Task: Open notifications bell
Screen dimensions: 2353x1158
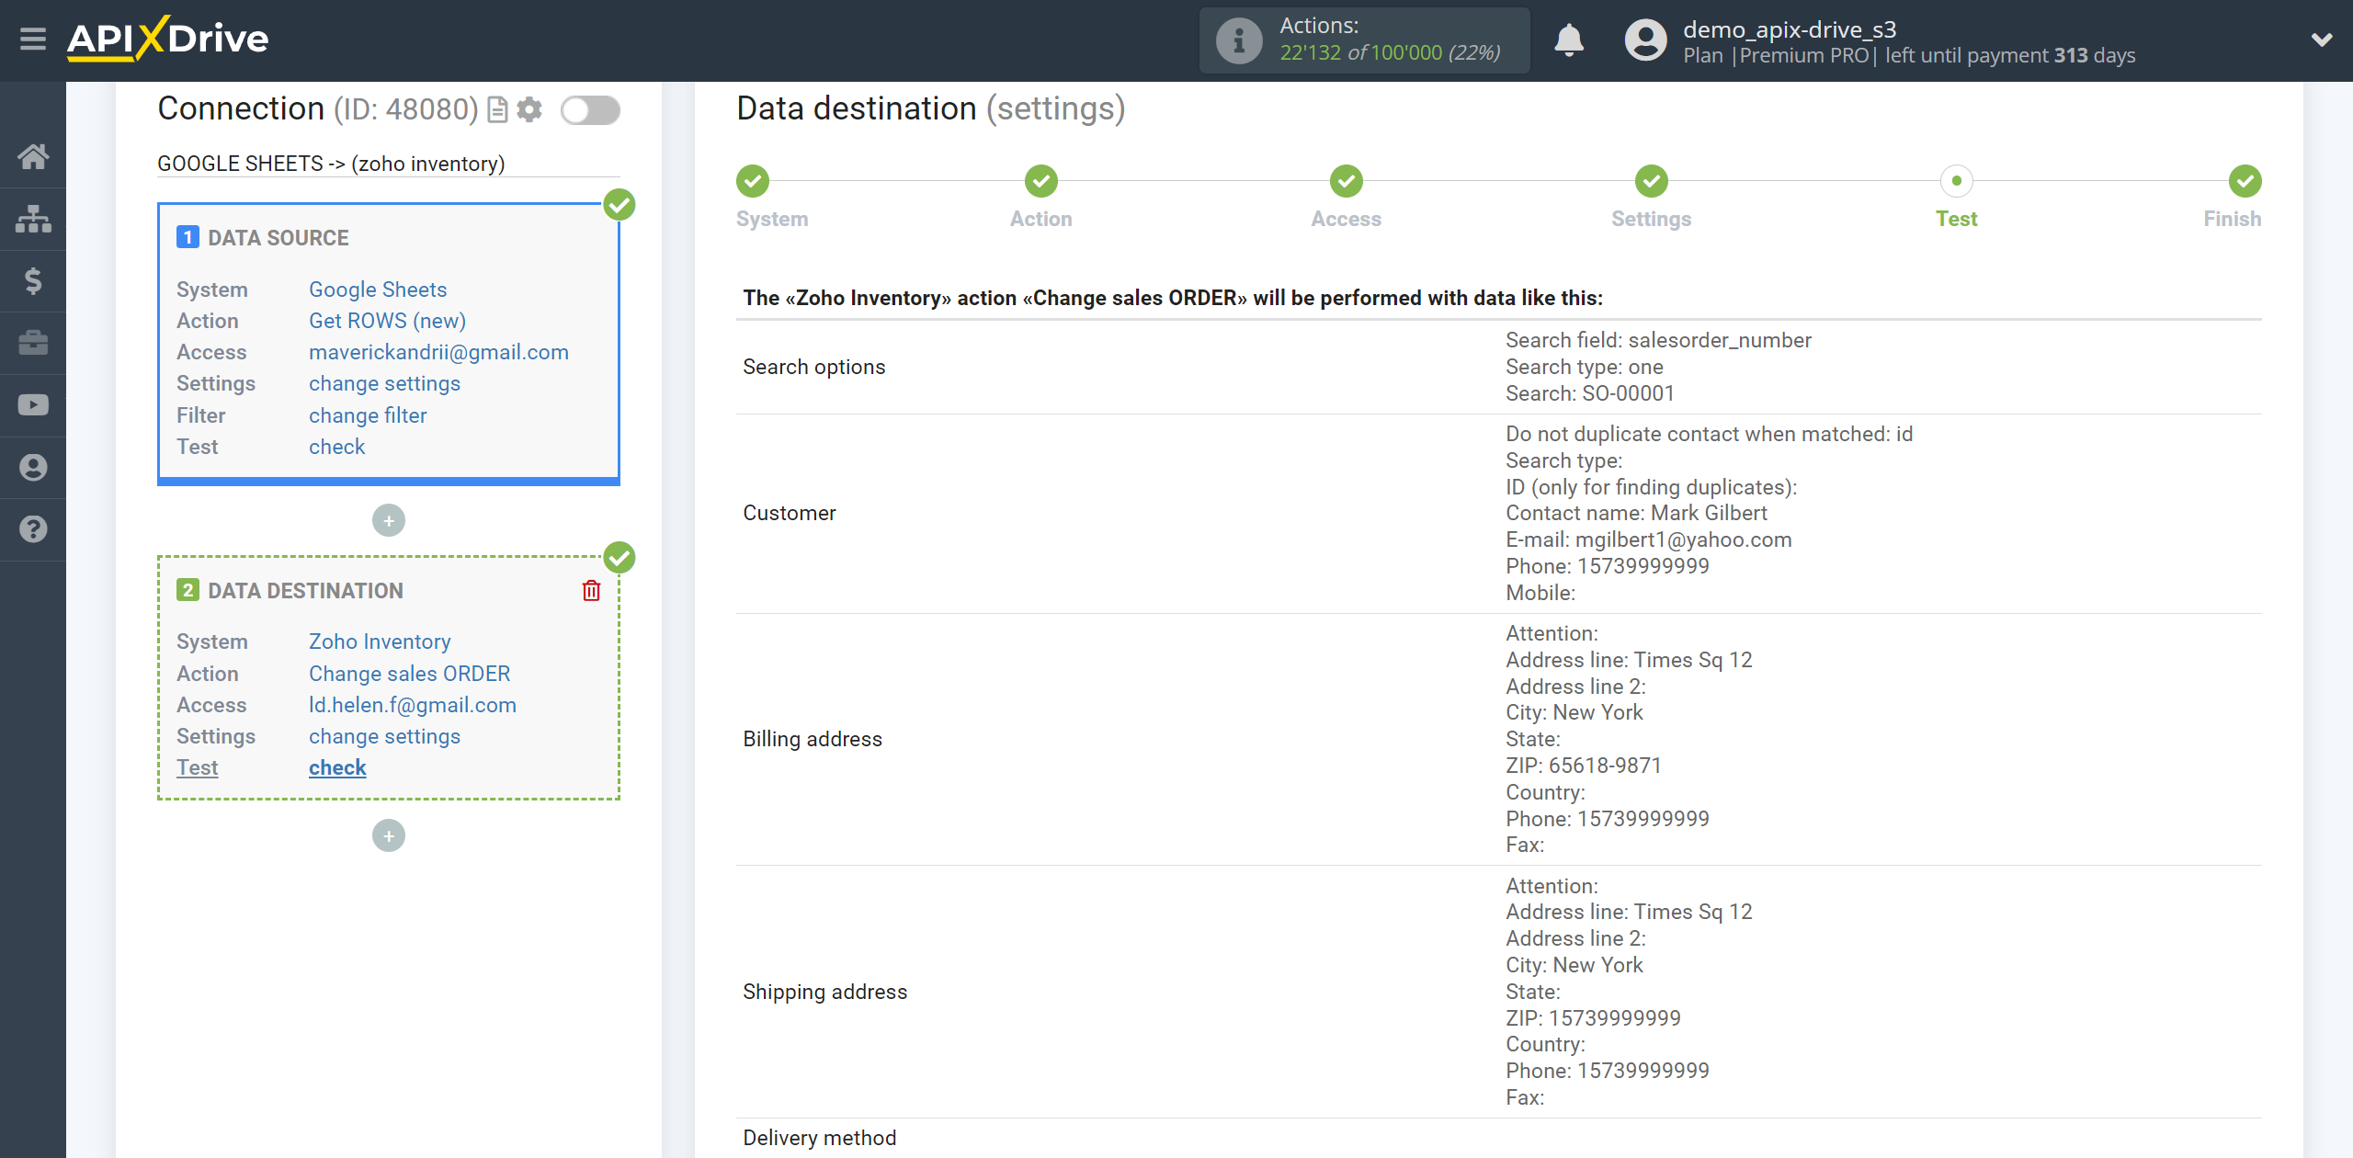Action: pos(1569,40)
